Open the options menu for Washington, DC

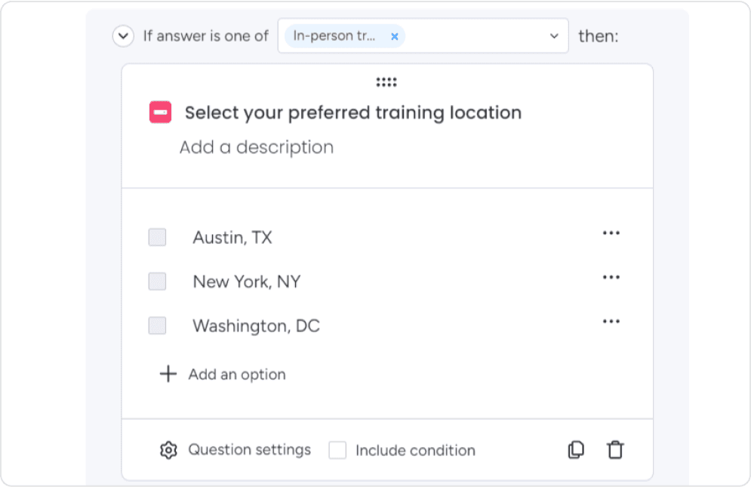[611, 321]
